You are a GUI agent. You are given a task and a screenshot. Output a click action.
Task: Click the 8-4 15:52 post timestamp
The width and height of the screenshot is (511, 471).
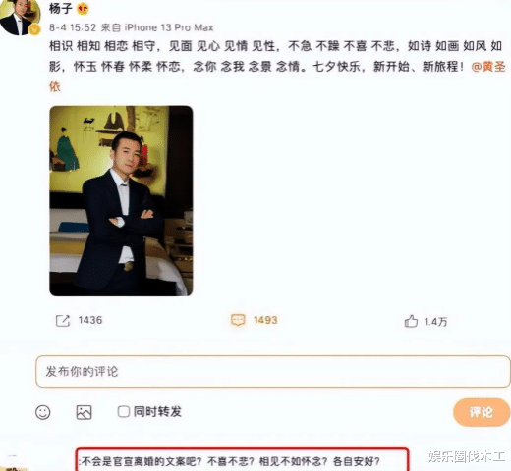pos(73,27)
